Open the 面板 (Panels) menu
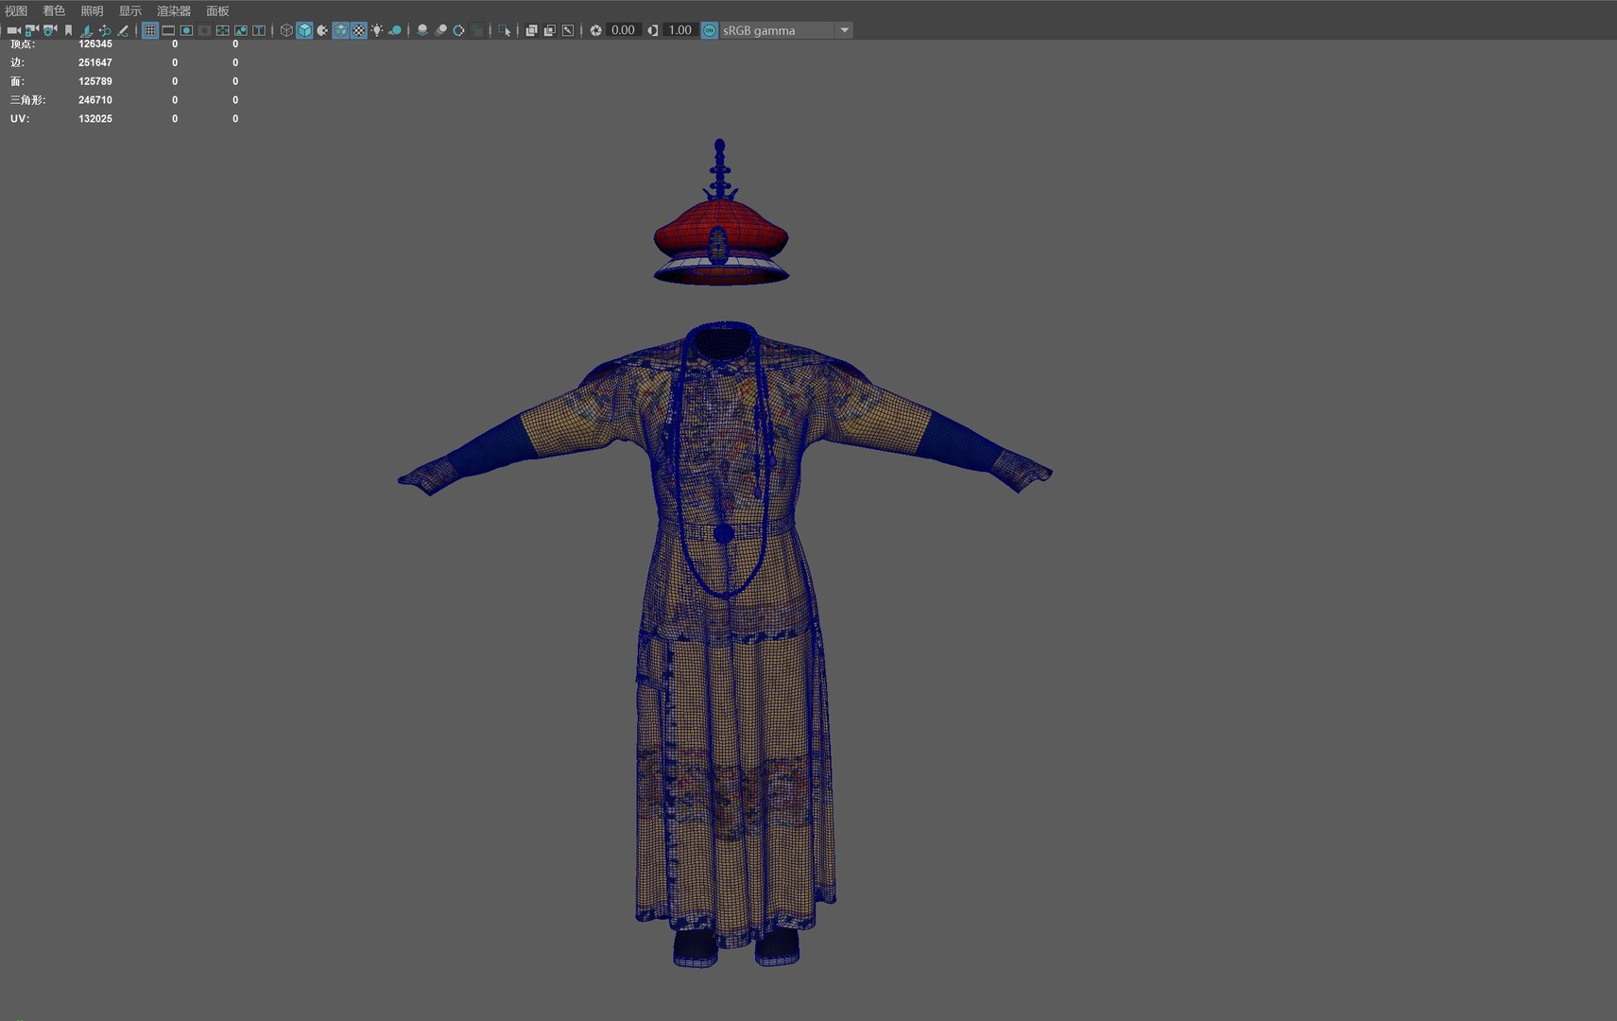The image size is (1617, 1021). (217, 10)
